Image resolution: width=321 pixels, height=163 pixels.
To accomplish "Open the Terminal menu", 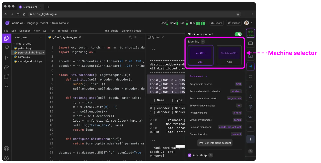I will [x=63, y=31].
